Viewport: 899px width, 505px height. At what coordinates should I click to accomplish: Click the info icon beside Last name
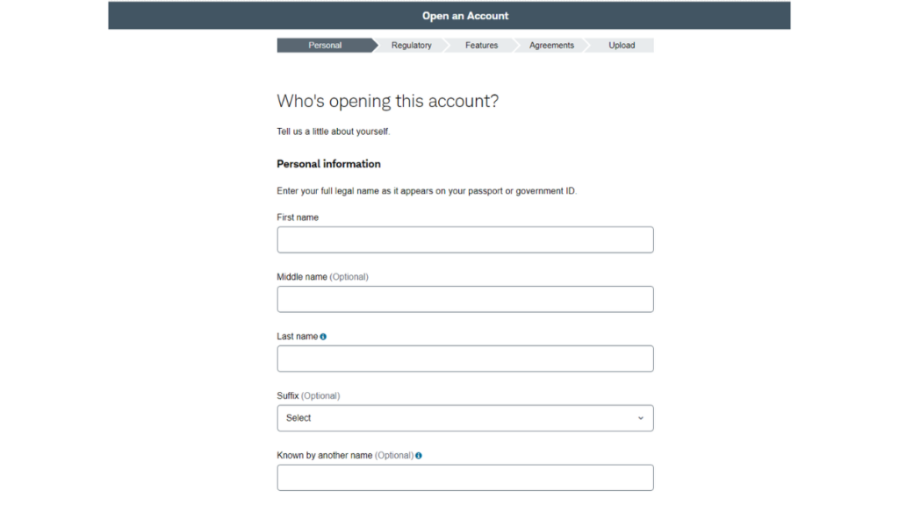pos(323,337)
